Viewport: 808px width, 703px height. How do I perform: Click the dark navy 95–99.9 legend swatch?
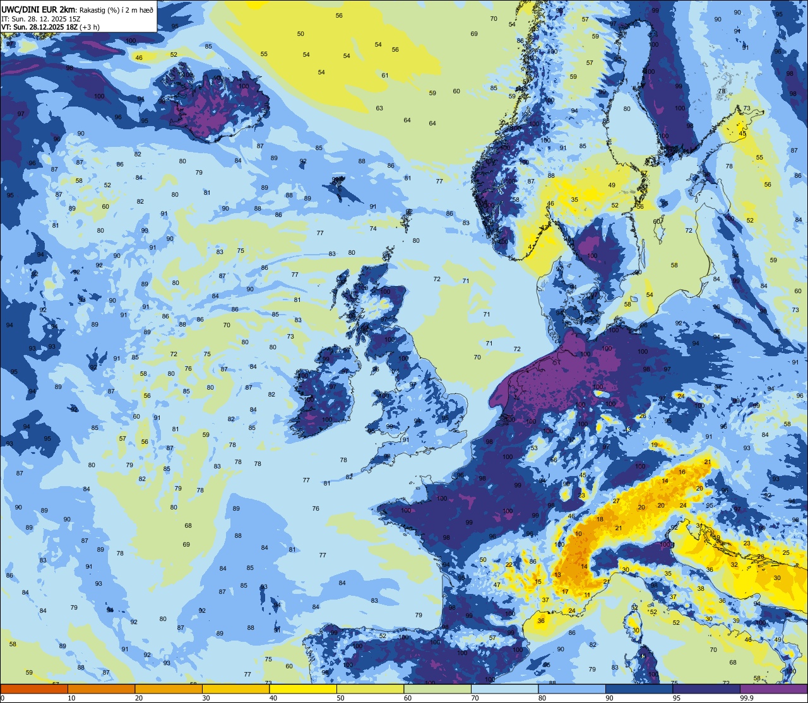click(706, 688)
